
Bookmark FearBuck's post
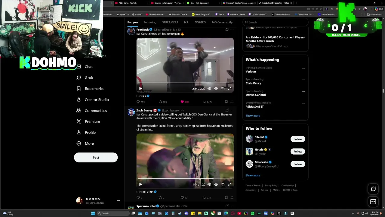coord(226,102)
